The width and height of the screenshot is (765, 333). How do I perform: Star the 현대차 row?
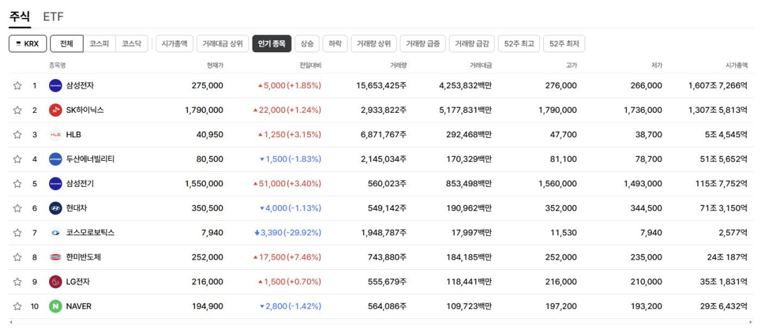click(17, 209)
